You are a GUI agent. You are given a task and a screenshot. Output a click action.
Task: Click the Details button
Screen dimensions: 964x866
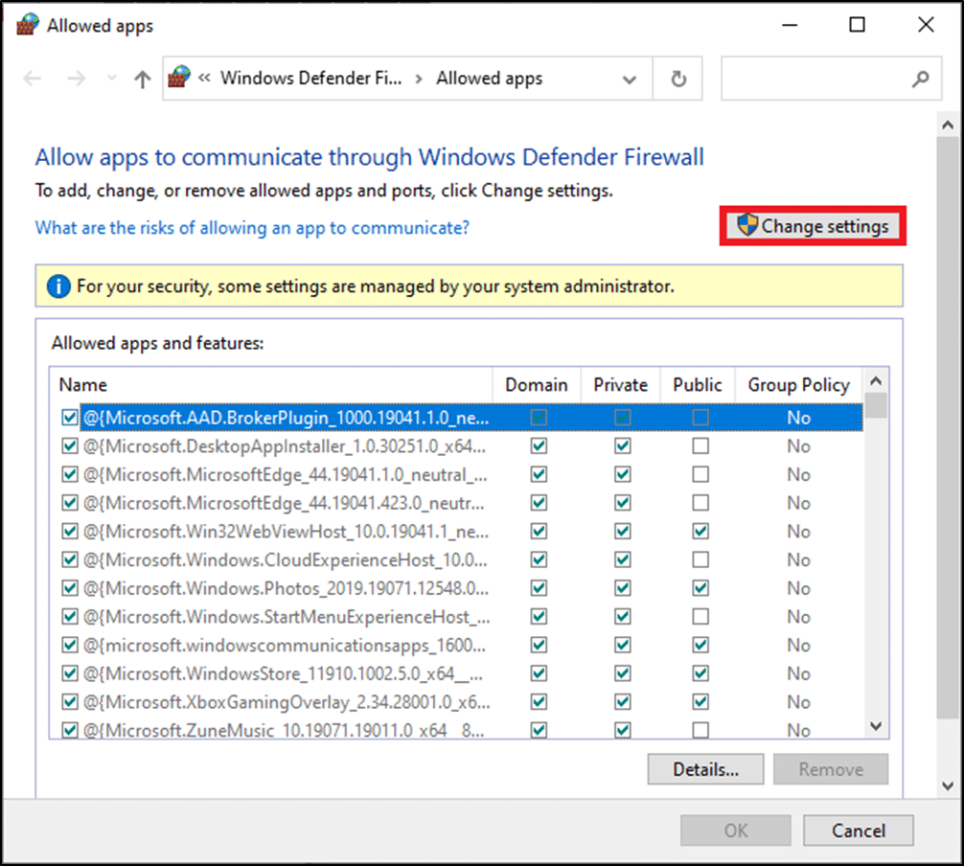click(x=705, y=769)
